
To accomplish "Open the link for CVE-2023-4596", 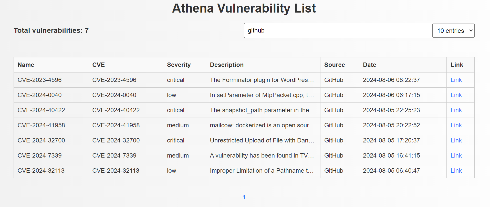I will click(456, 80).
